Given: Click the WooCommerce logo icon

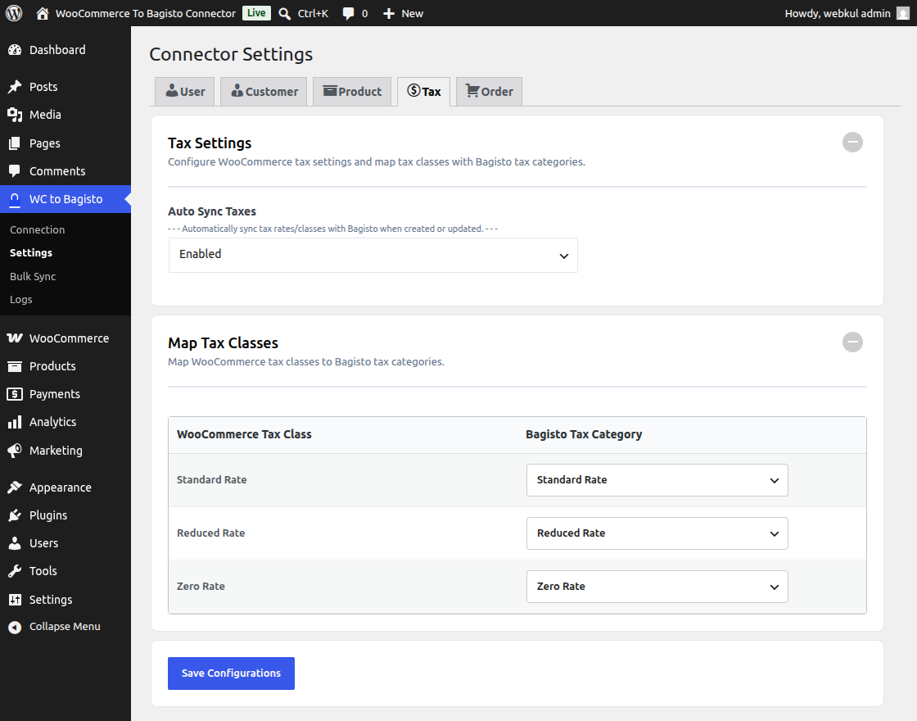Looking at the screenshot, I should pos(15,338).
